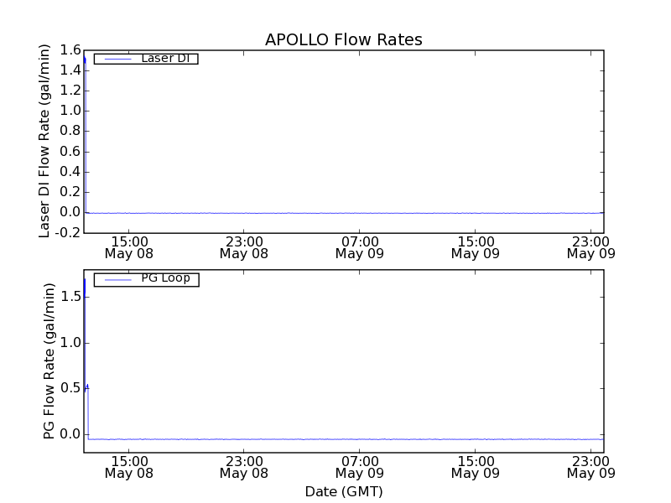Click "23:00 May 09" under the Laser DI plot
Screen dimensions: 671x503
pos(591,247)
